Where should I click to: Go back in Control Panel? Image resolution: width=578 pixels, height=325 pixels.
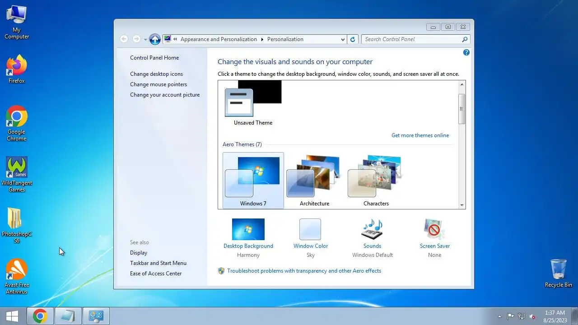click(124, 39)
